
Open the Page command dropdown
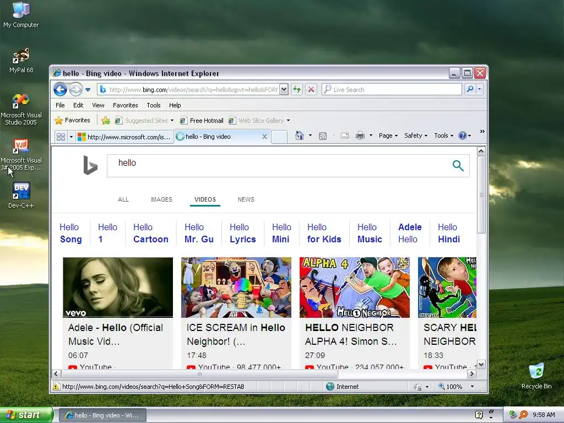coord(388,135)
